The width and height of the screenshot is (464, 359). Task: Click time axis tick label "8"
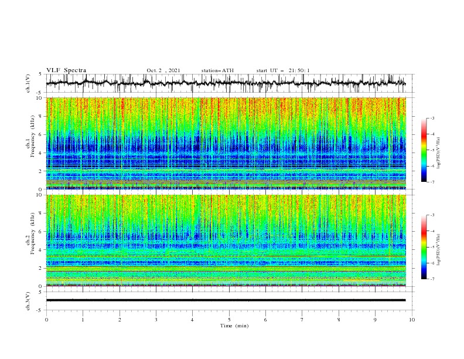click(339, 320)
